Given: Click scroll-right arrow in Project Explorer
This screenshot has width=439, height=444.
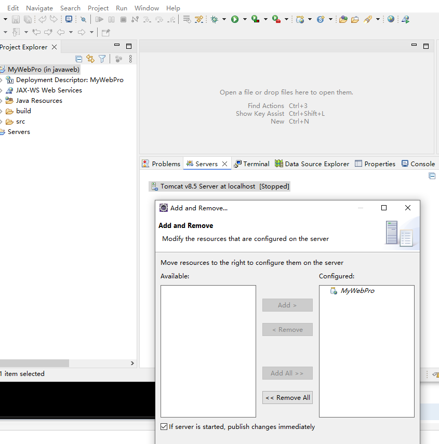Looking at the screenshot, I should coord(132,363).
